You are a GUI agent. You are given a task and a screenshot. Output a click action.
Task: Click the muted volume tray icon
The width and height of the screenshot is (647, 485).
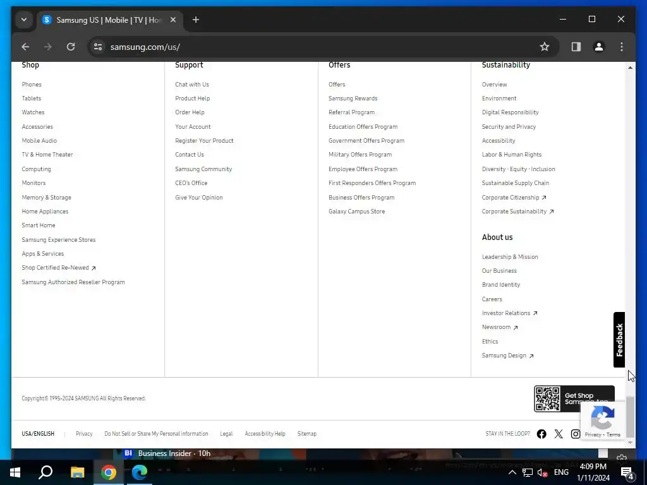click(x=543, y=472)
